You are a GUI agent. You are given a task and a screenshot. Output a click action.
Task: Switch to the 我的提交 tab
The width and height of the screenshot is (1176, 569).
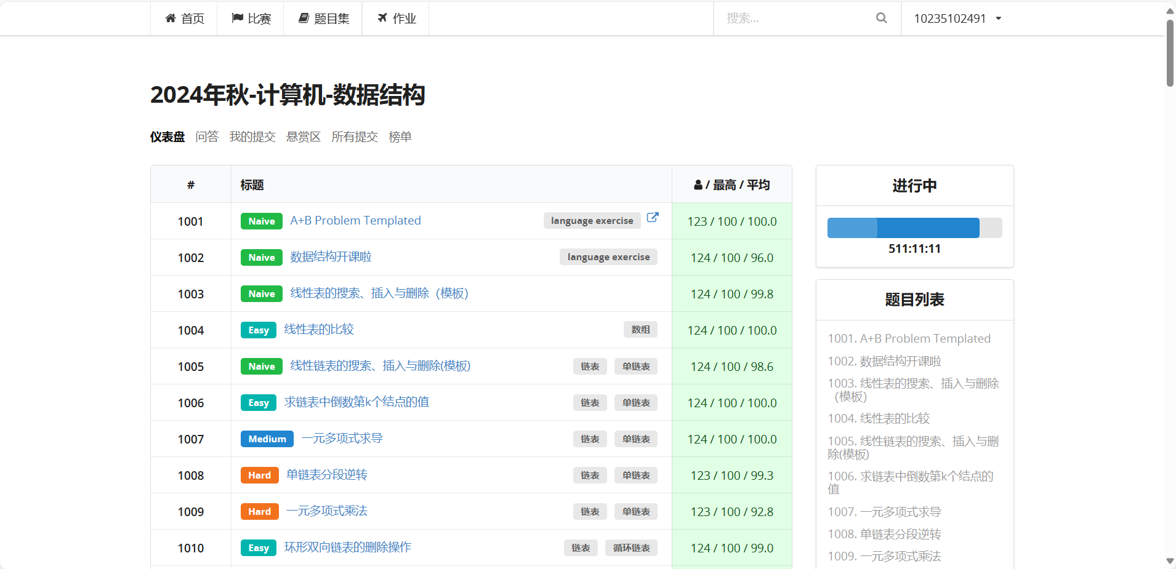click(252, 137)
